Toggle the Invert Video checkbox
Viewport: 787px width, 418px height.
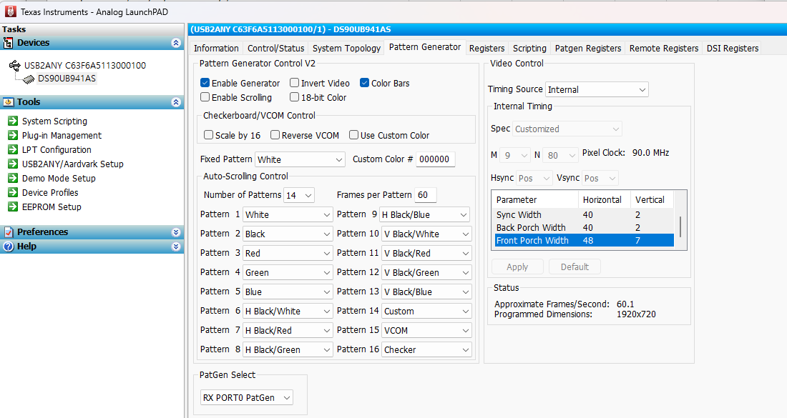pos(295,83)
